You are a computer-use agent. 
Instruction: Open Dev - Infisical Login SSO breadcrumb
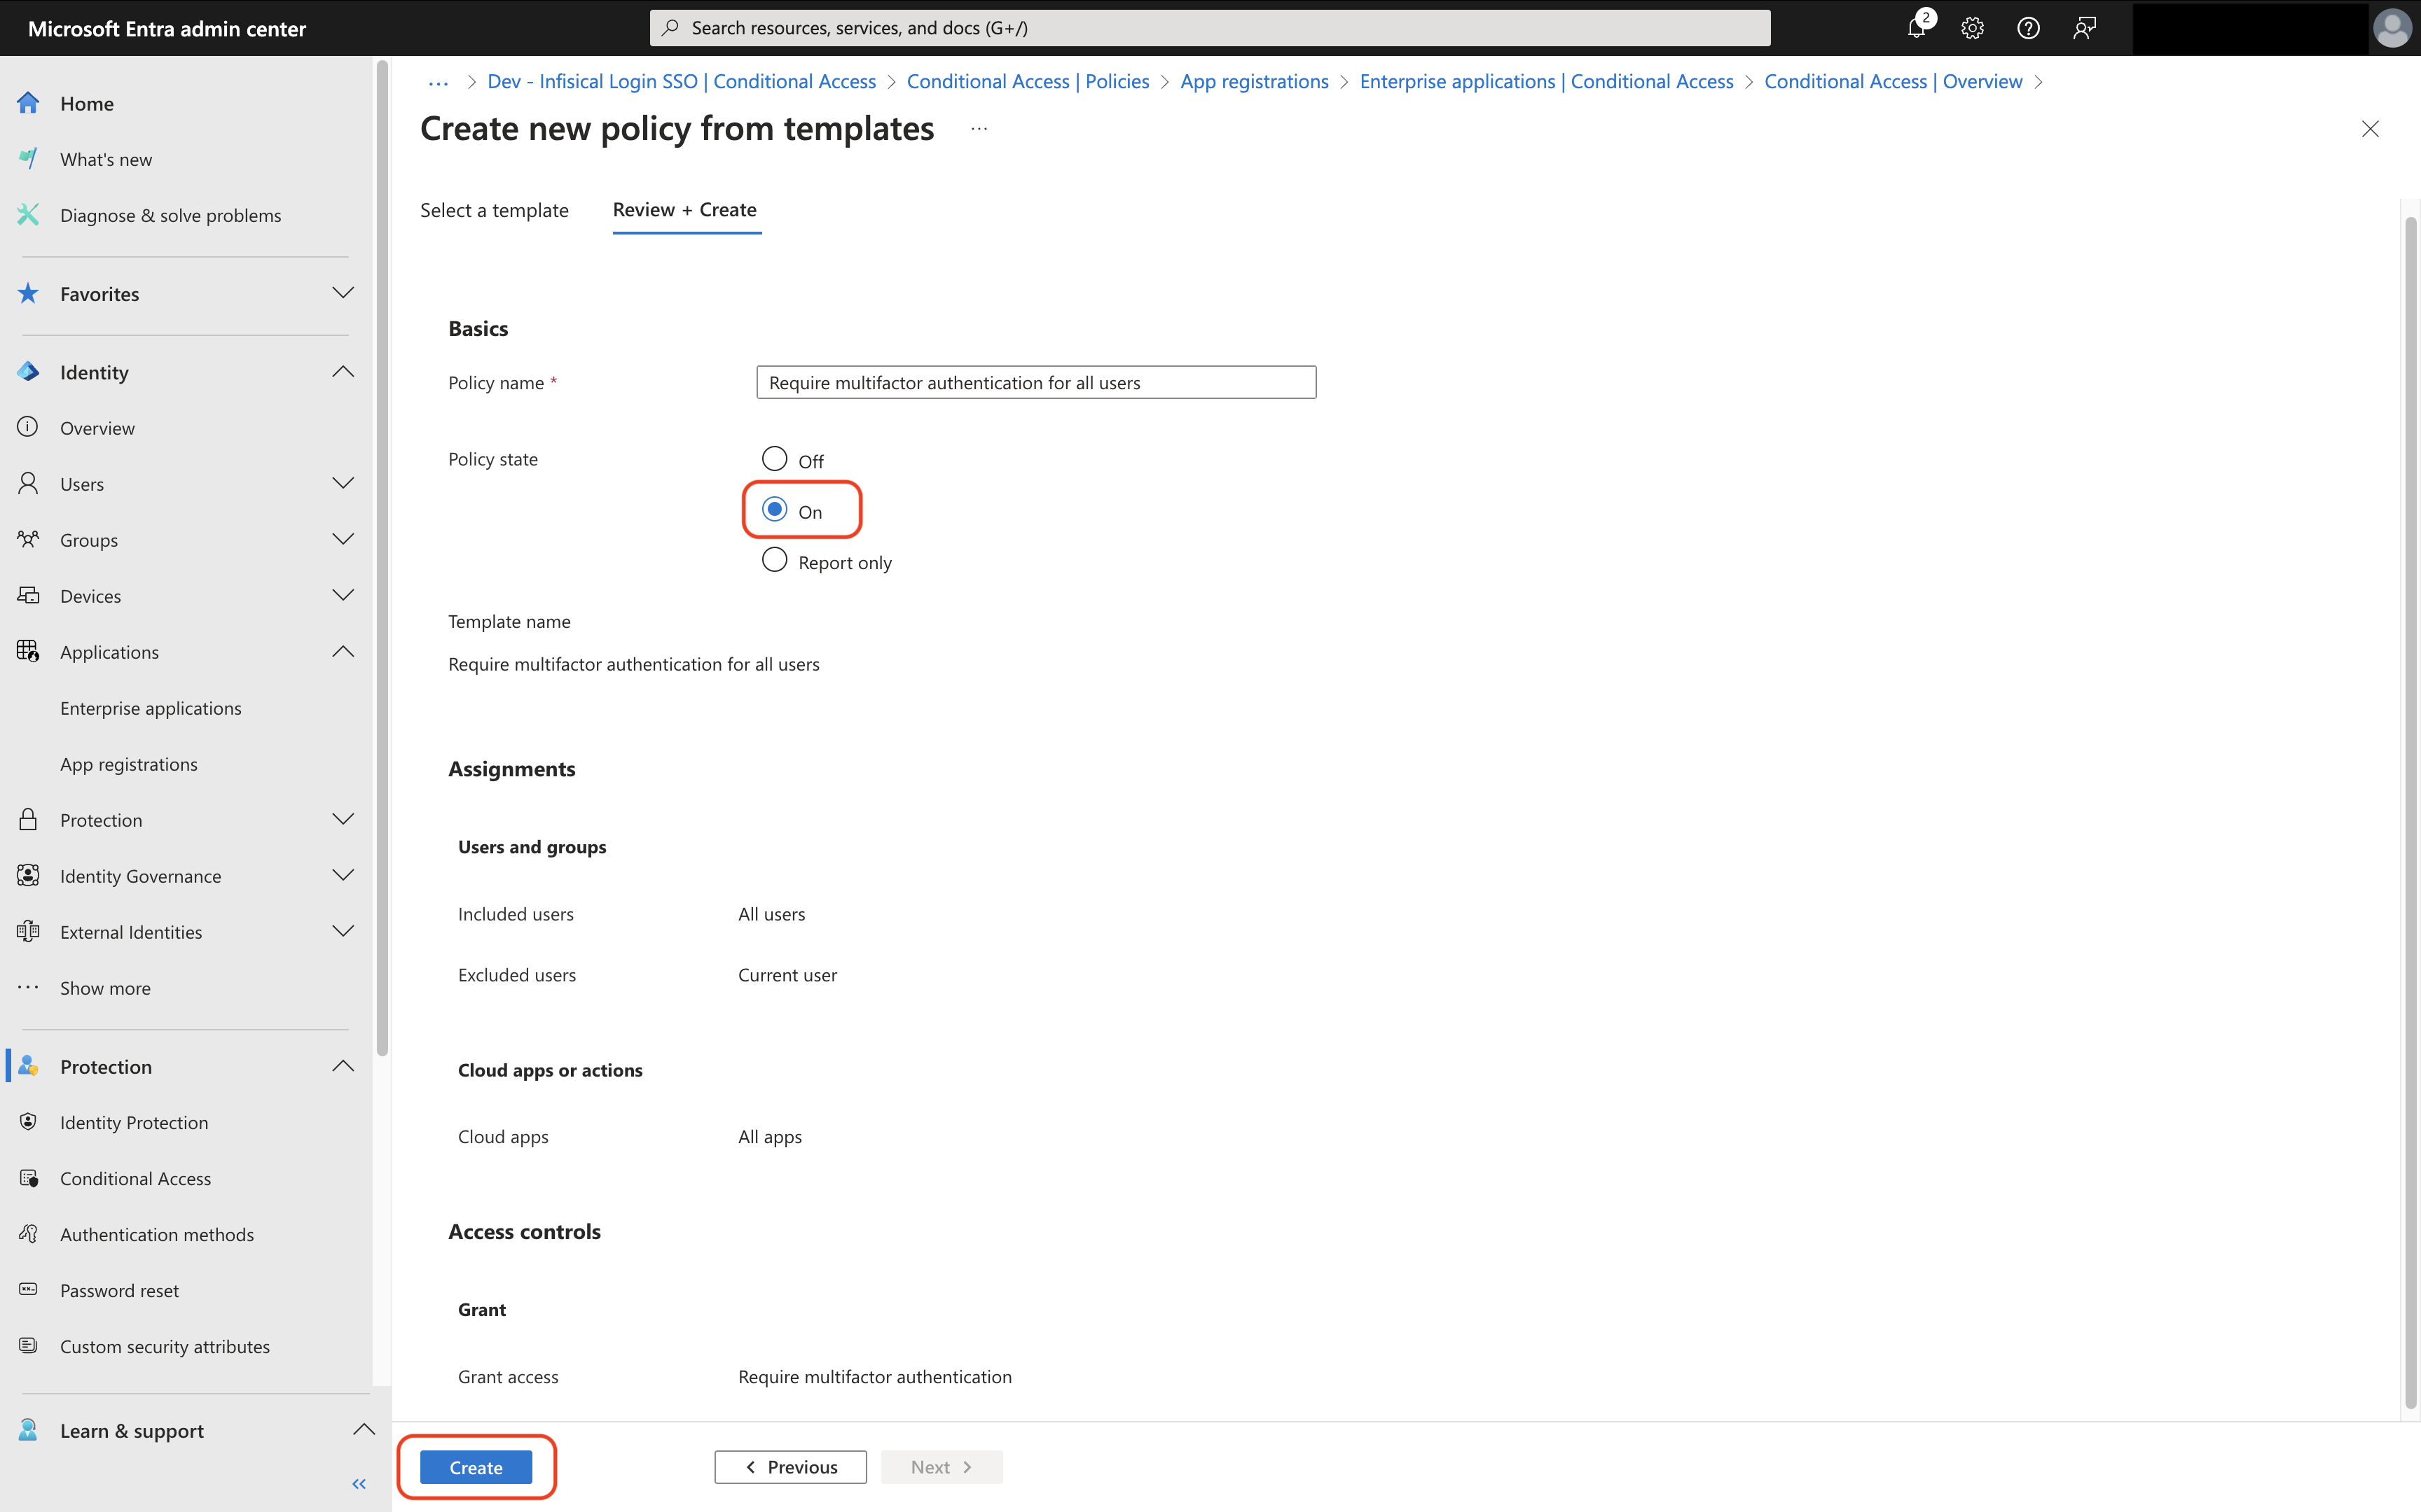pyautogui.click(x=682, y=81)
